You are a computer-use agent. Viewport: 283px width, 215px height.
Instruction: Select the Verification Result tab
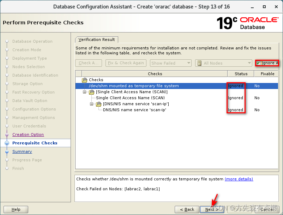tap(97, 40)
